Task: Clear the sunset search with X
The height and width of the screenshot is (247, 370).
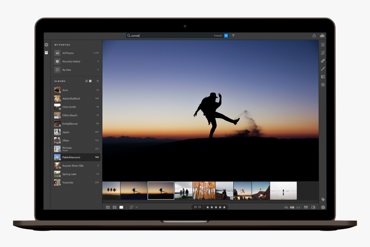Action: (x=226, y=35)
